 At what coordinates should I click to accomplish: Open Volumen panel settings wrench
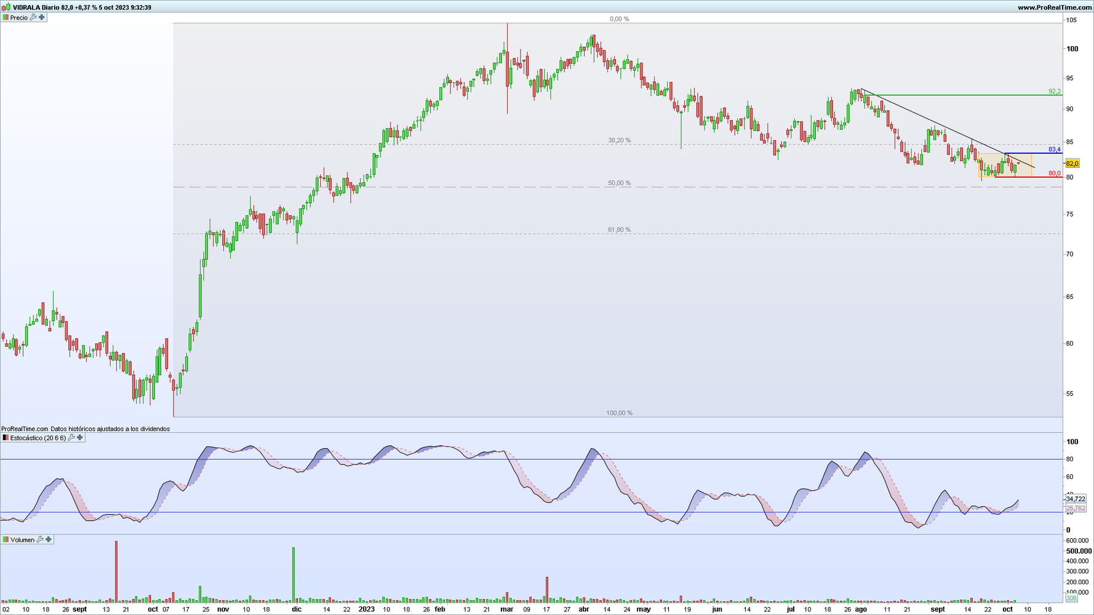pos(40,539)
